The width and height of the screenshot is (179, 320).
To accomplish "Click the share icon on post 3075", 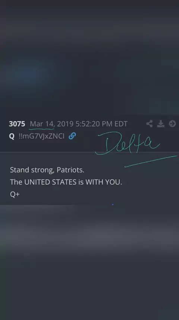I will pos(149,124).
